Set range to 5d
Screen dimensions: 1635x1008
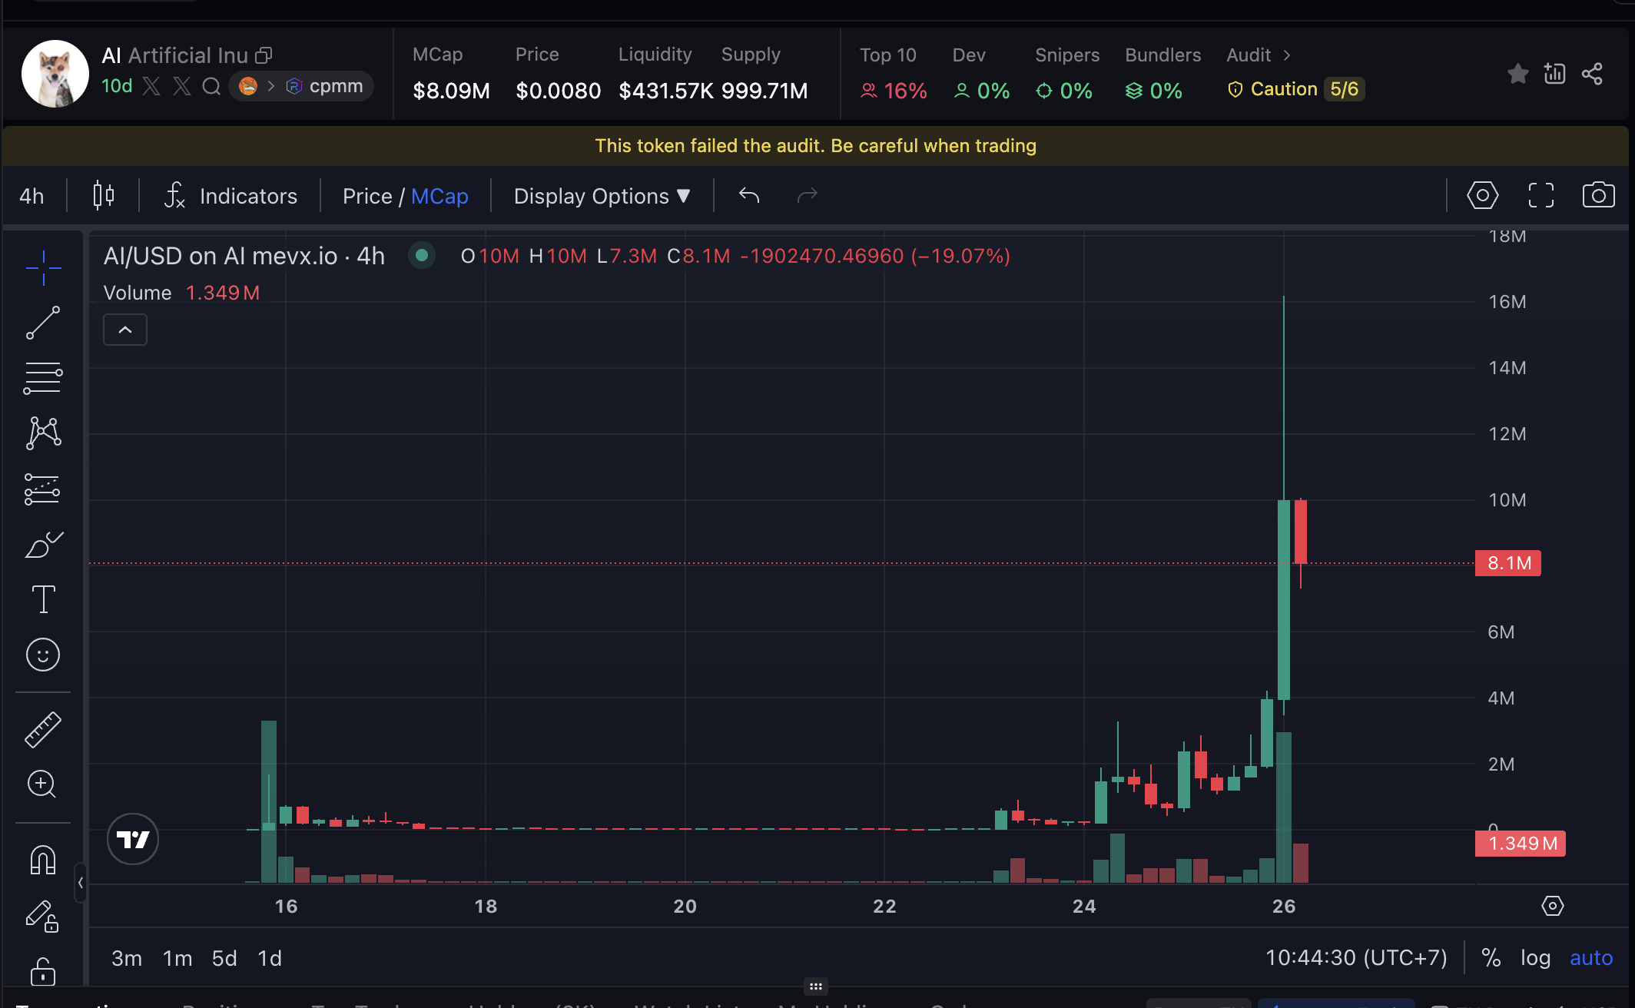(224, 958)
